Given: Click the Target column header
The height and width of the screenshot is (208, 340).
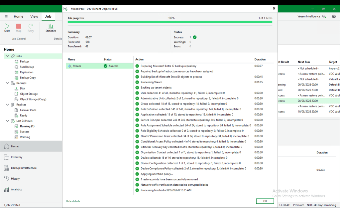Looking at the screenshot, I should [333, 62].
